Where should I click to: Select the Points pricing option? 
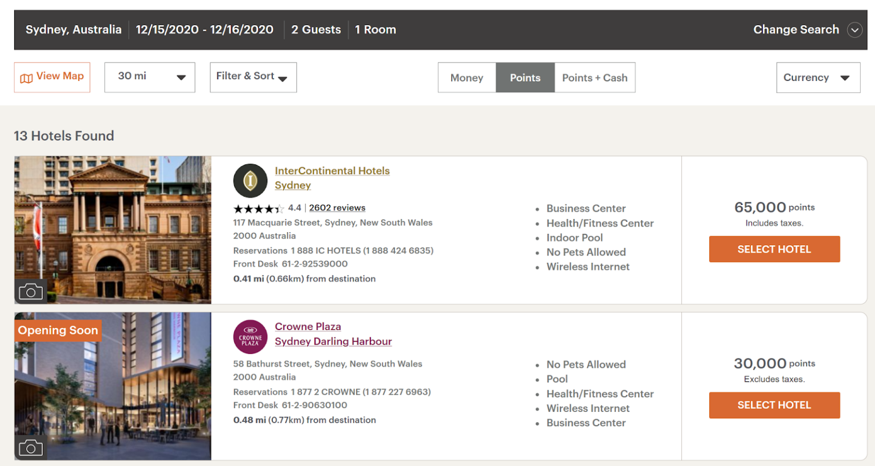525,77
